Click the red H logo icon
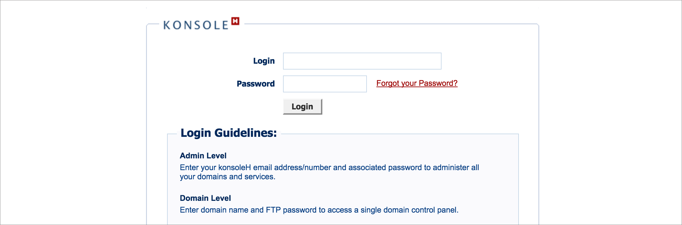682x225 pixels. tap(235, 21)
